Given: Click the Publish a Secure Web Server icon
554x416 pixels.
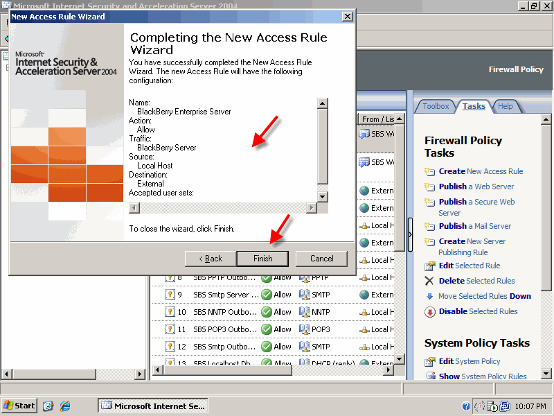Looking at the screenshot, I should (429, 202).
